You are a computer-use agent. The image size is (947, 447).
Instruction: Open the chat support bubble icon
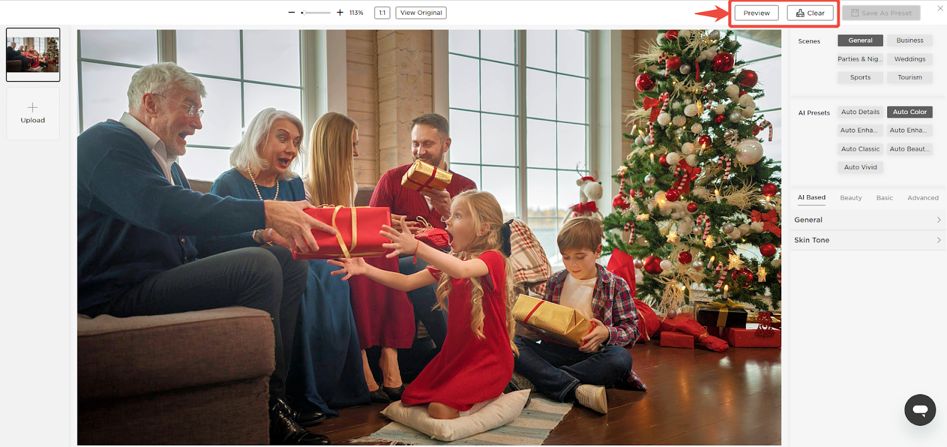tap(920, 410)
